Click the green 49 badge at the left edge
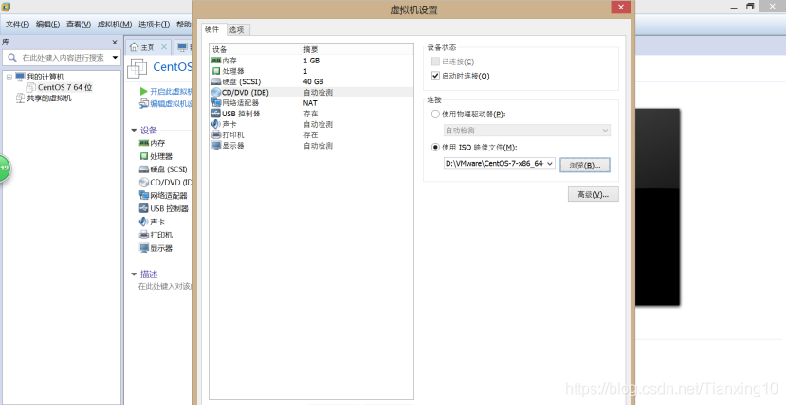Viewport: 787px width, 406px height. point(4,168)
